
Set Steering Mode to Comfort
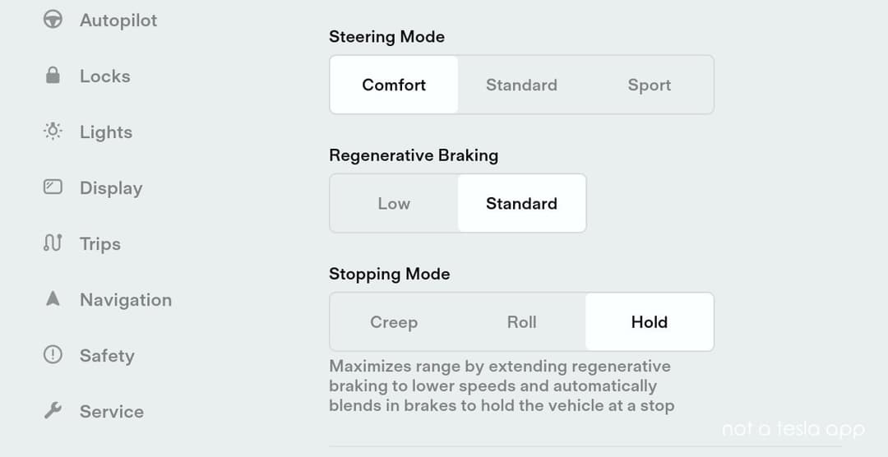[x=394, y=85]
